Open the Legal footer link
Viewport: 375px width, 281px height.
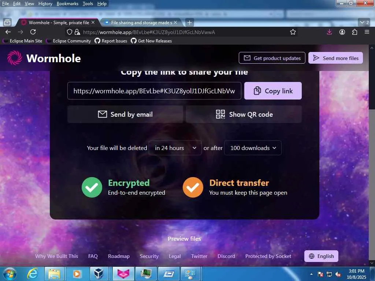[x=175, y=256]
